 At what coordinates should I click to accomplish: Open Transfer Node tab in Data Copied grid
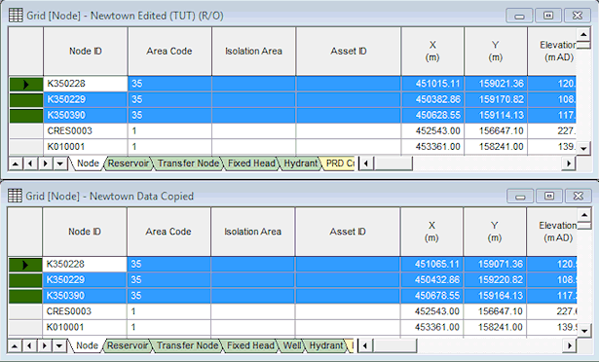pos(188,345)
